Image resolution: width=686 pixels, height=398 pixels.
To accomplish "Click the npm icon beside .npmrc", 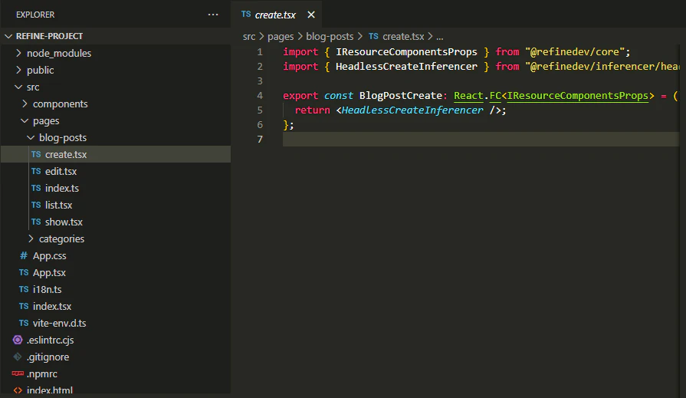I will click(x=18, y=374).
